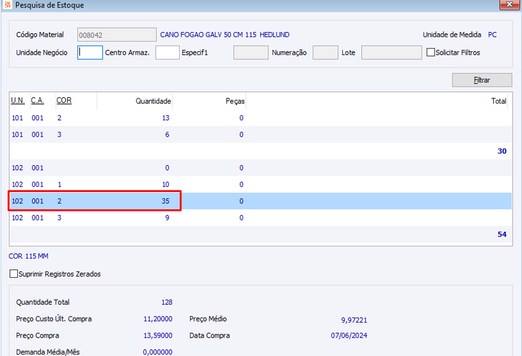
Task: Click into the Centro Armaz. field
Action: tap(167, 52)
